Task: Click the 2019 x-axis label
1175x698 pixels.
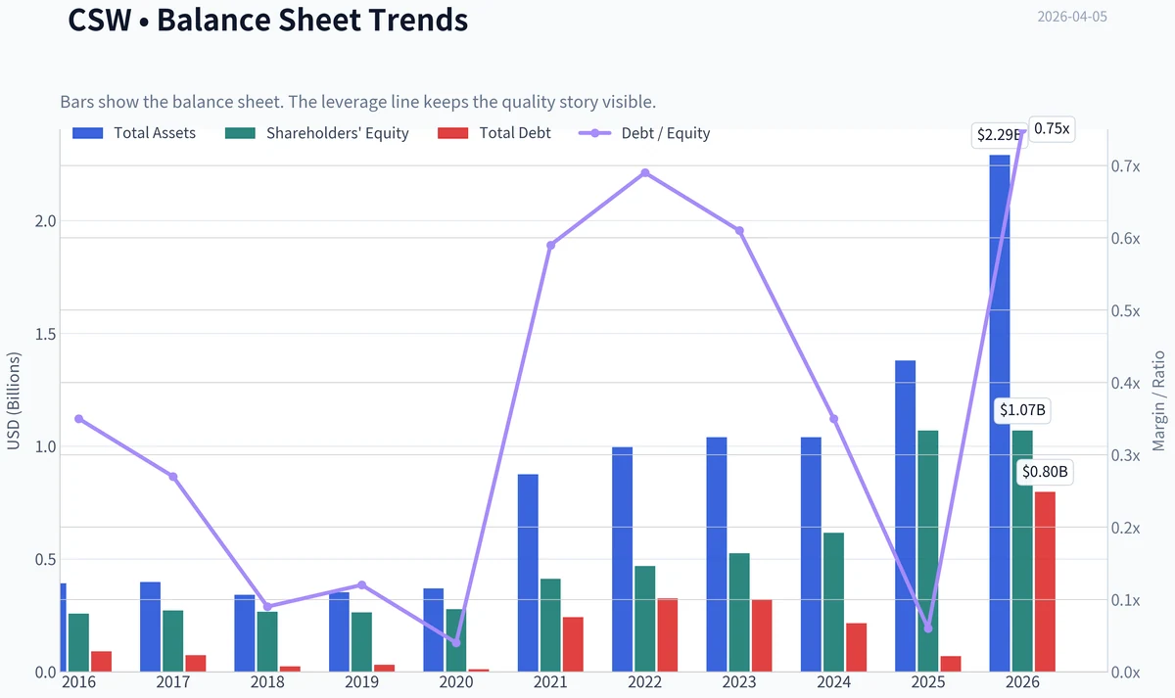Action: 361,682
